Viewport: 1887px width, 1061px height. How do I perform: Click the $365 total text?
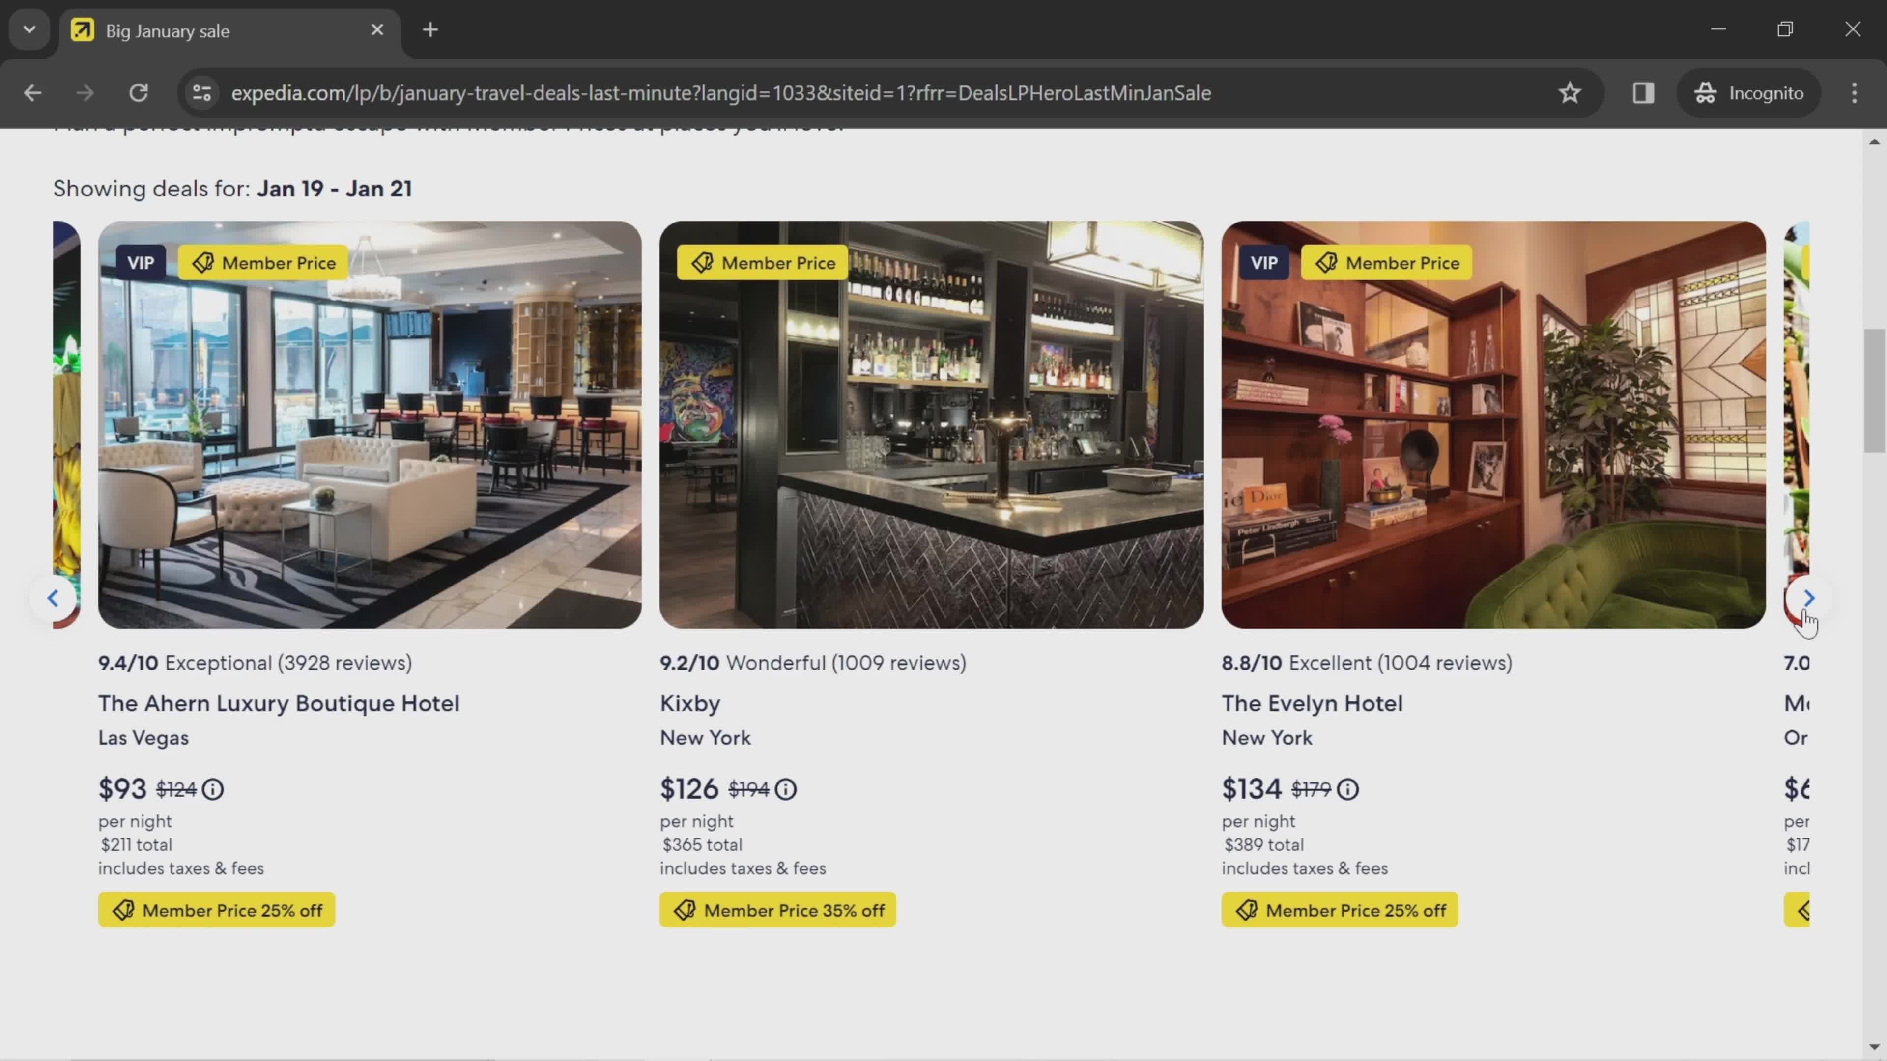click(703, 844)
